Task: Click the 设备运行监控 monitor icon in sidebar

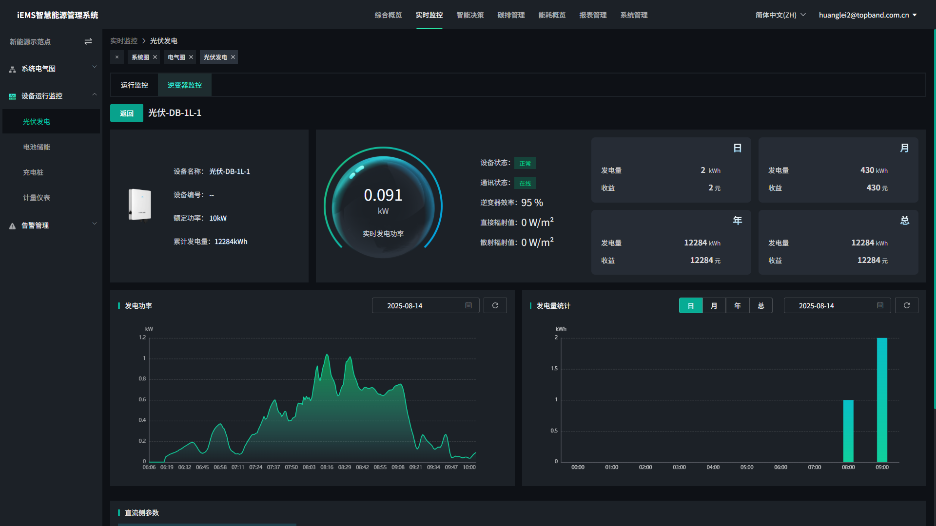Action: coord(12,96)
